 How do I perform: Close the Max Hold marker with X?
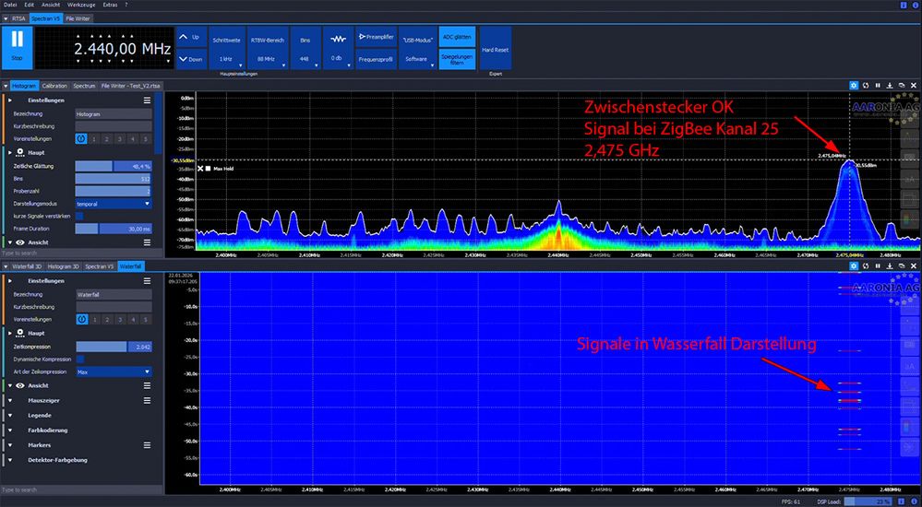tap(200, 169)
